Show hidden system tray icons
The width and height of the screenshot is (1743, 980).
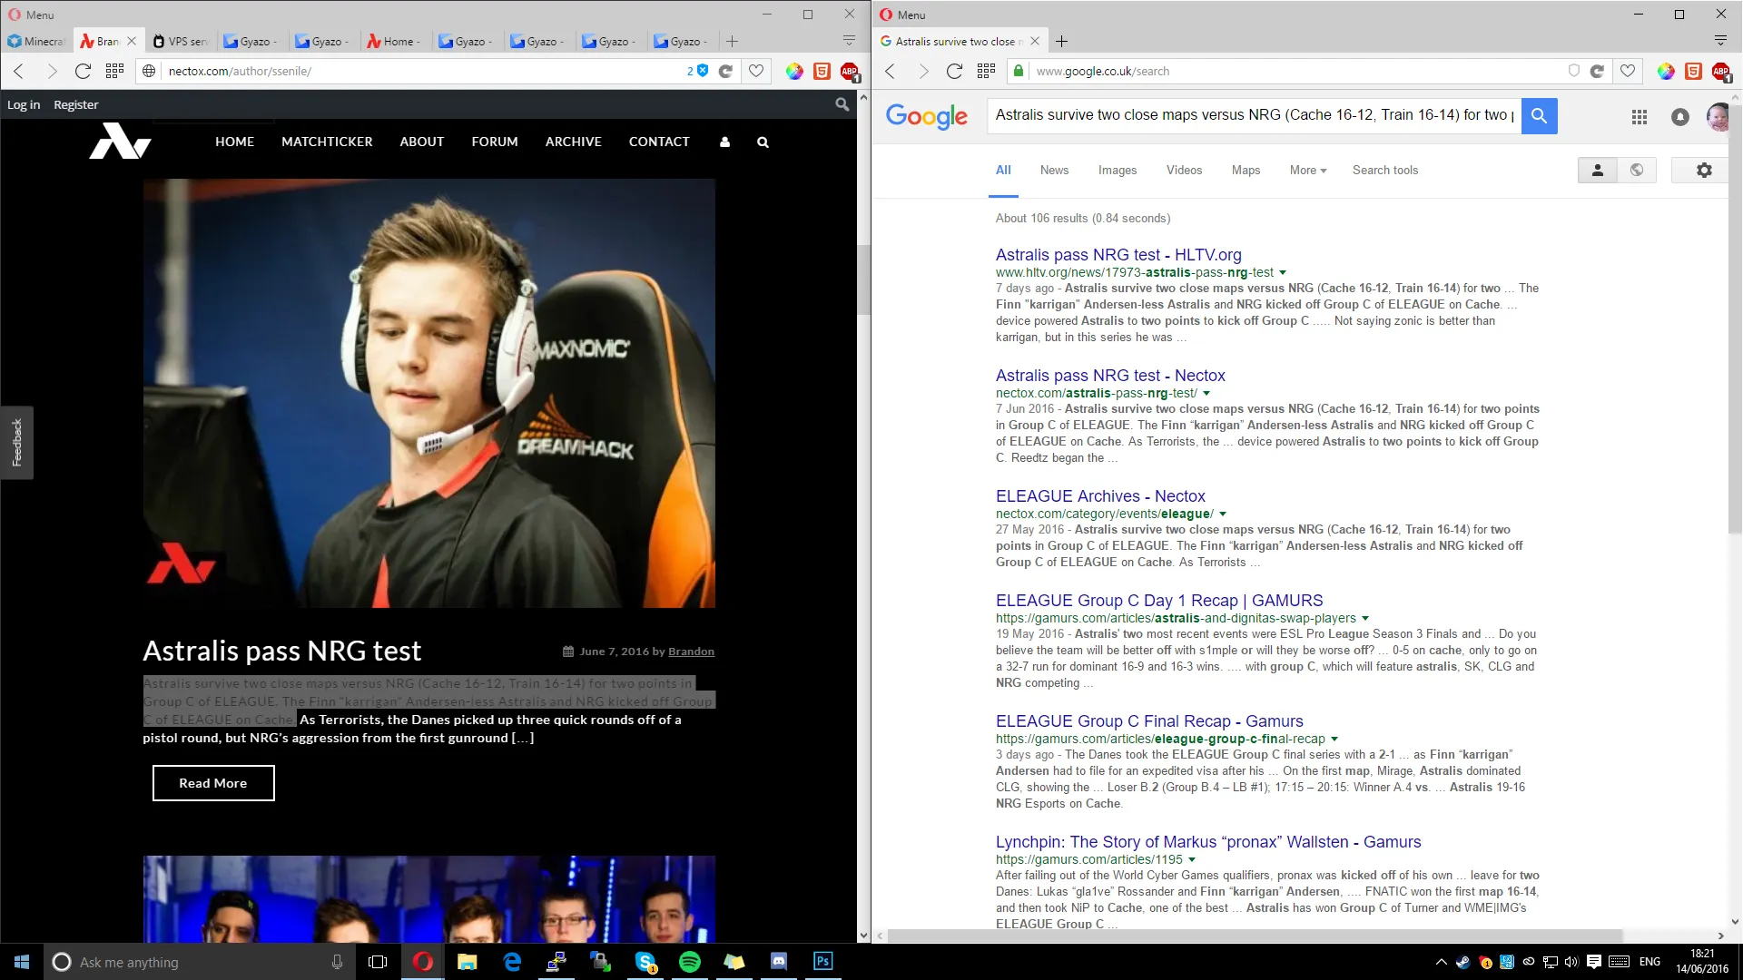1441,962
